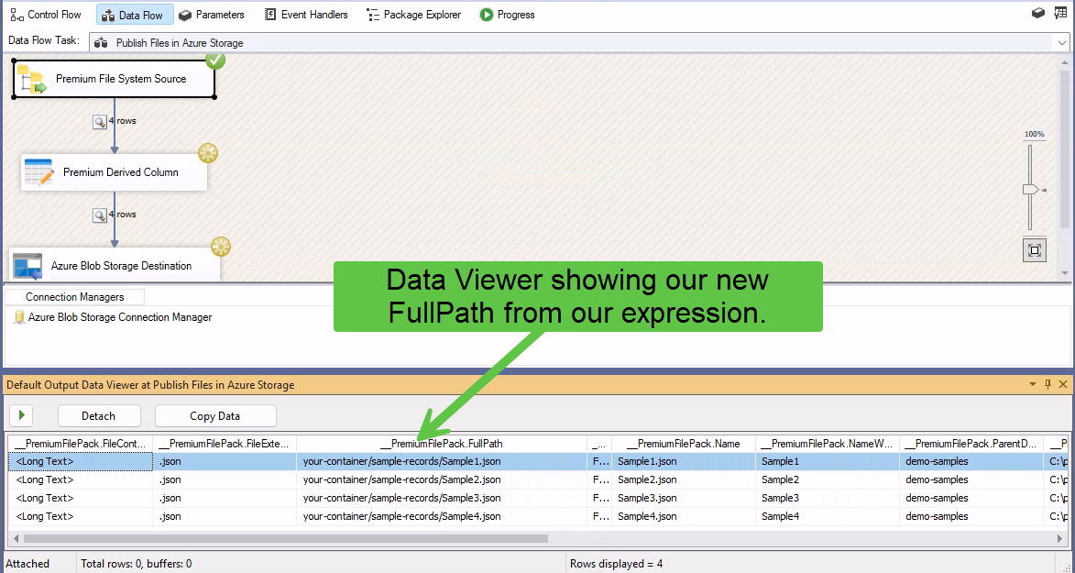Image resolution: width=1075 pixels, height=573 pixels.
Task: Click the running indicator on Azure Blob Storage Destination
Action: pyautogui.click(x=221, y=247)
